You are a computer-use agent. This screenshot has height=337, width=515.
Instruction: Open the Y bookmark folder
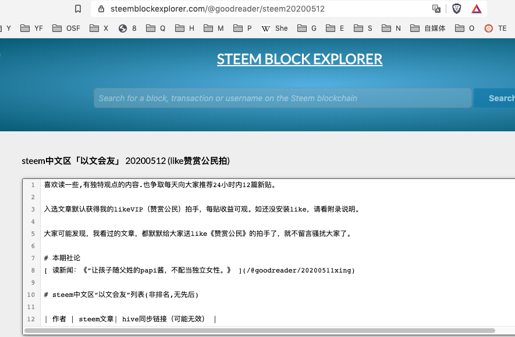pos(6,28)
